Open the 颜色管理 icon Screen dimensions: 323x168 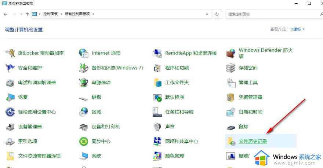pyautogui.click(x=157, y=156)
